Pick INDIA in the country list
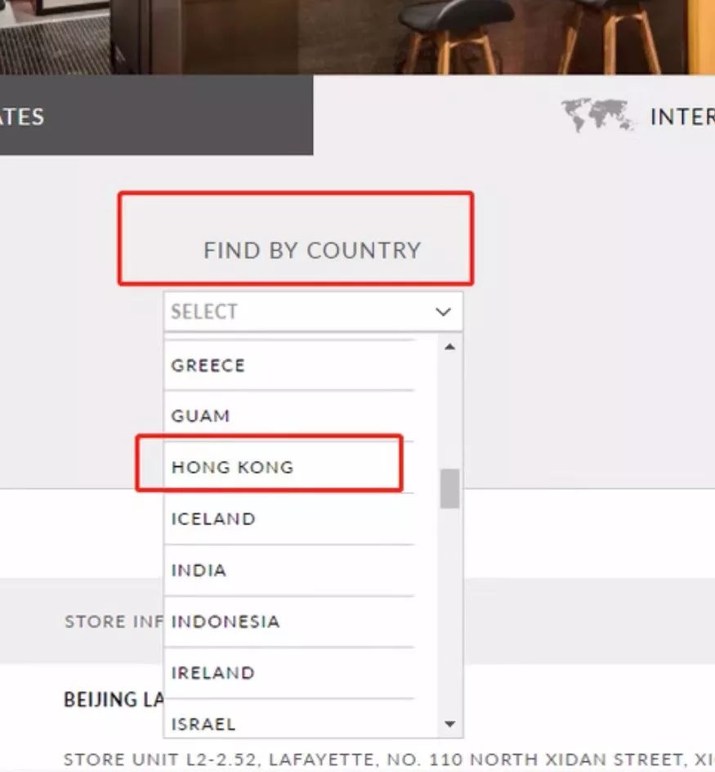The height and width of the screenshot is (772, 715). (199, 570)
